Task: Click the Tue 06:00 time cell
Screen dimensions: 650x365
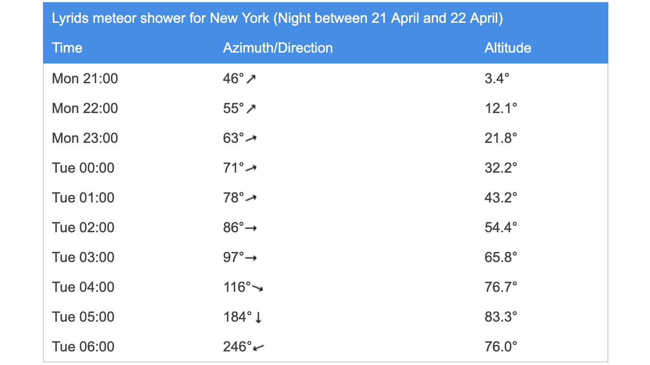Action: pos(83,347)
